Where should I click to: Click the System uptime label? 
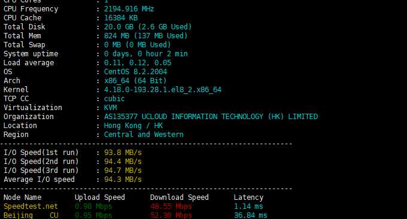click(x=31, y=54)
